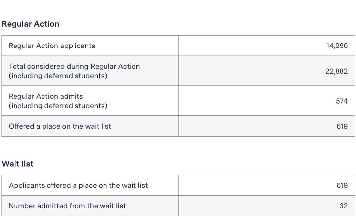Click the word 'list' in Wait list heading
The image size is (356, 218).
tap(27, 164)
